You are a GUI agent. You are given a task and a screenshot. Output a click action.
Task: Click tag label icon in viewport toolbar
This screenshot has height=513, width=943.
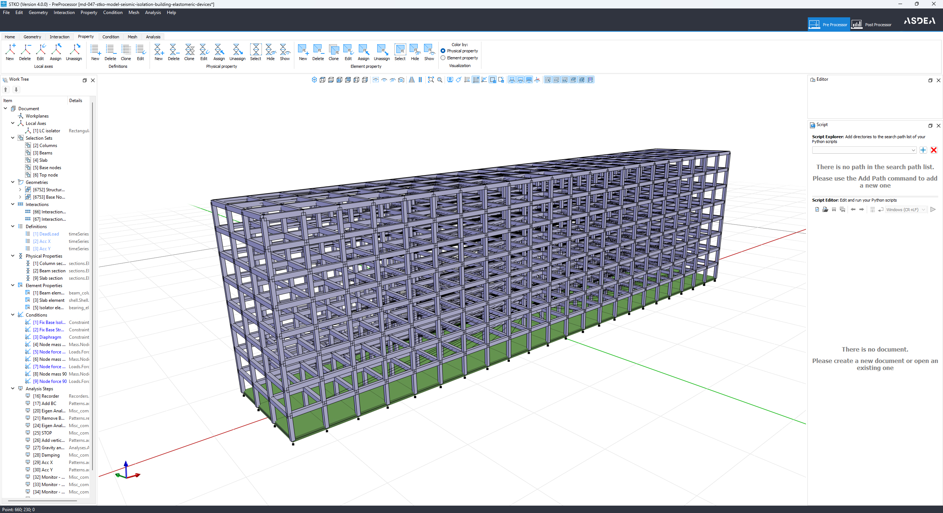(459, 80)
